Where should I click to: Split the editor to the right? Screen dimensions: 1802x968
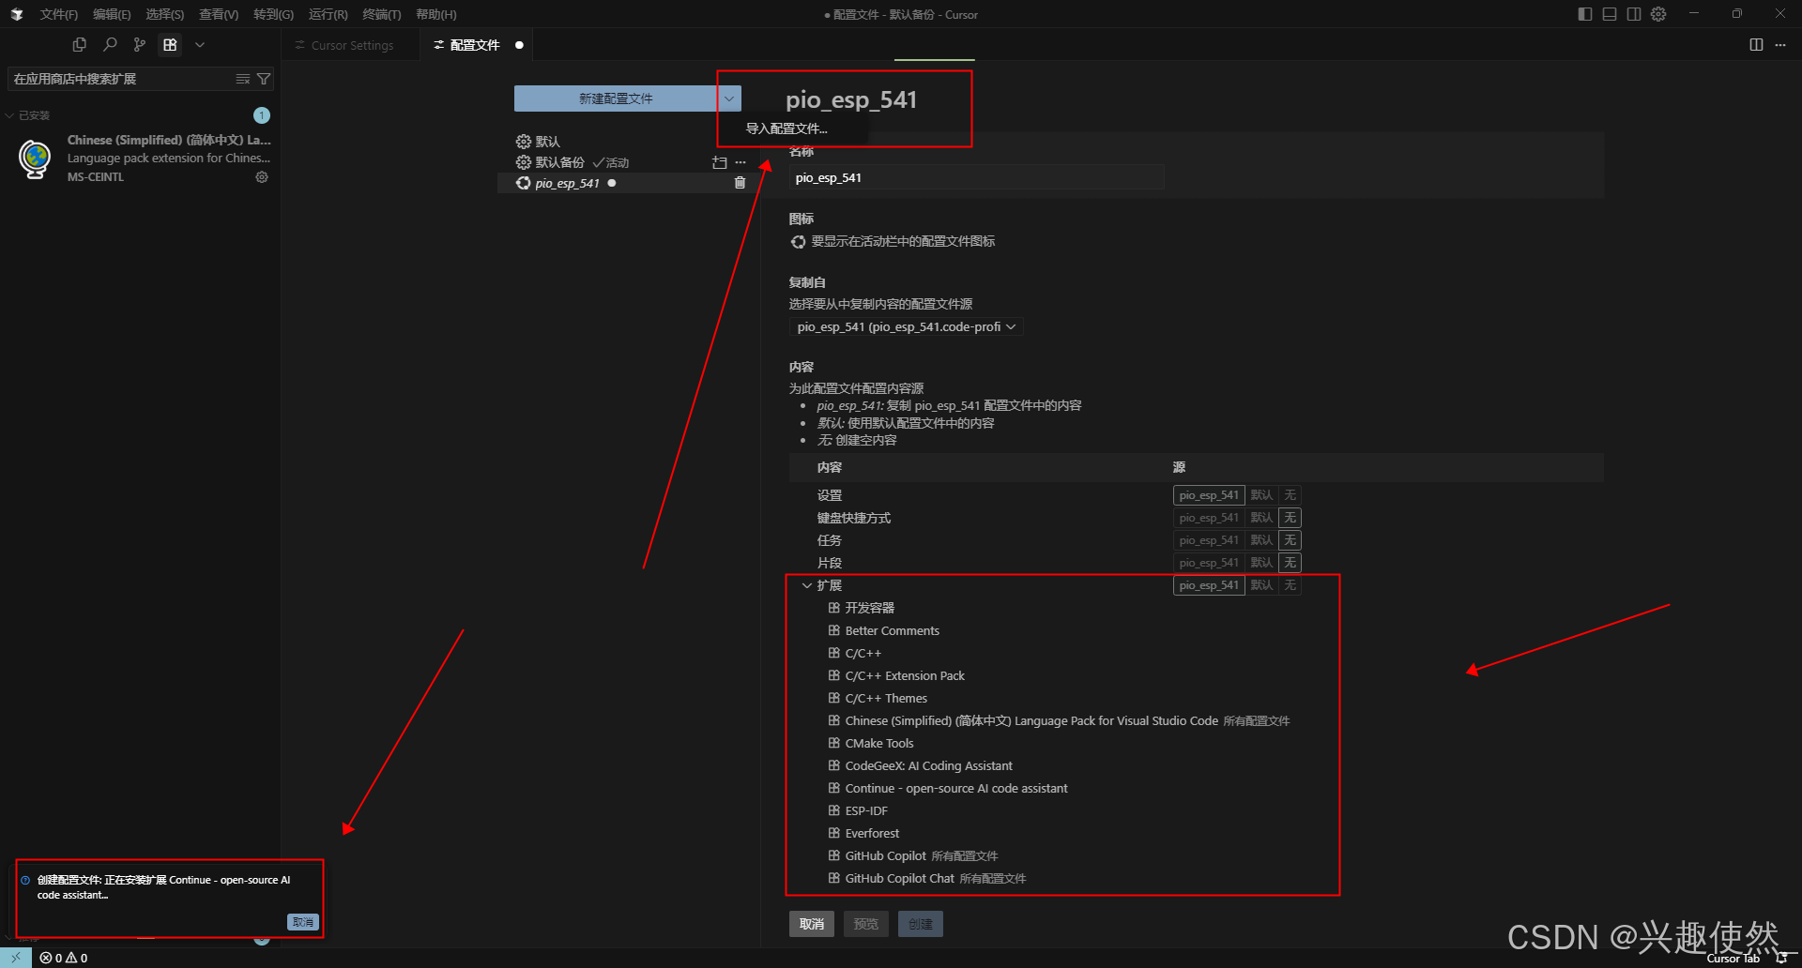coord(1756,44)
